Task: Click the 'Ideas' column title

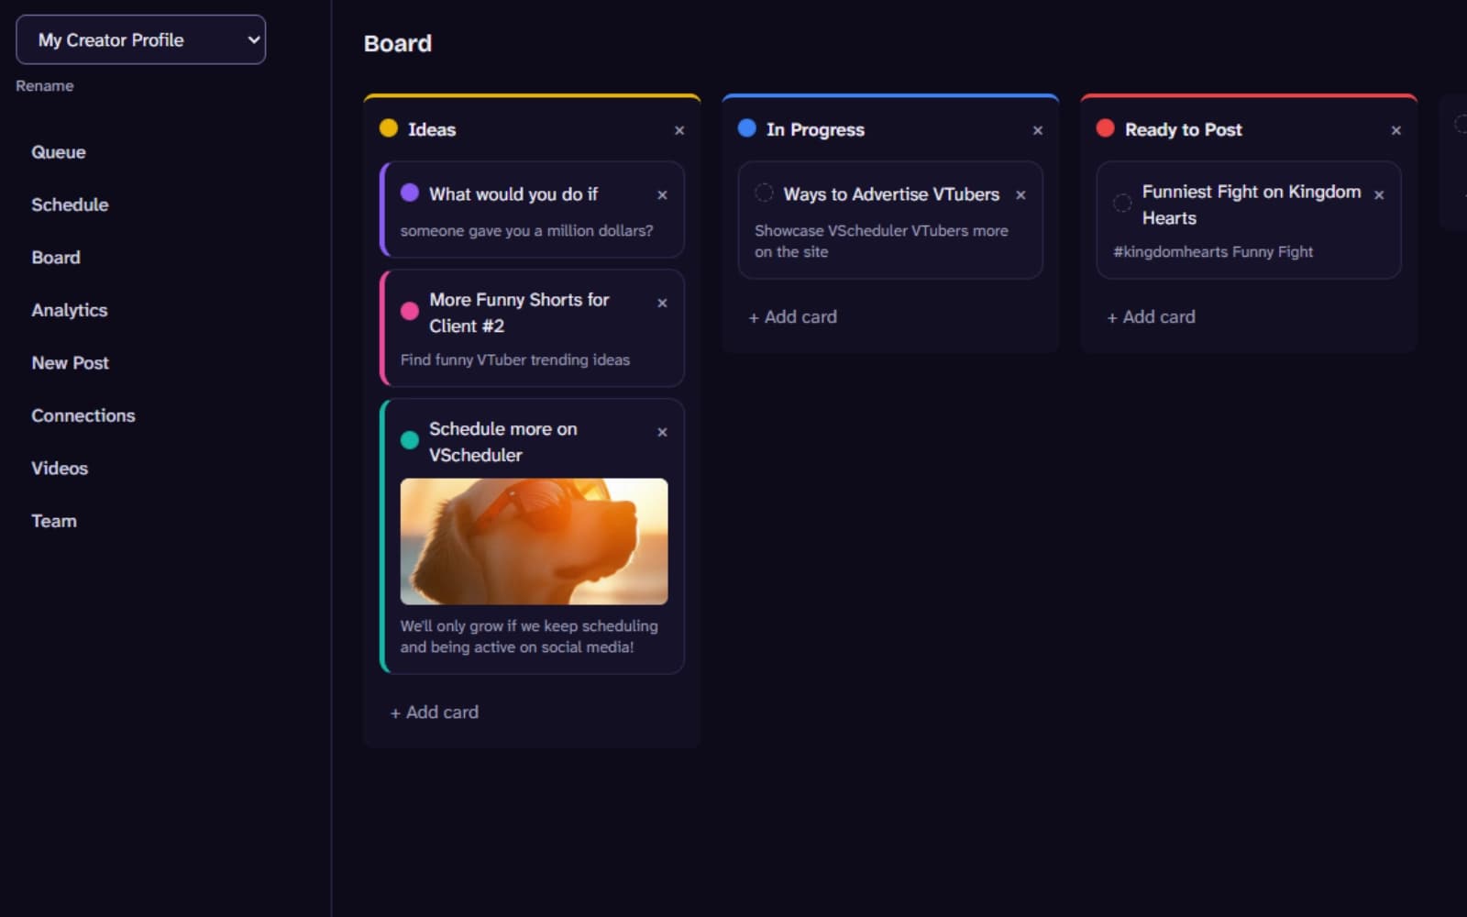Action: click(x=432, y=129)
